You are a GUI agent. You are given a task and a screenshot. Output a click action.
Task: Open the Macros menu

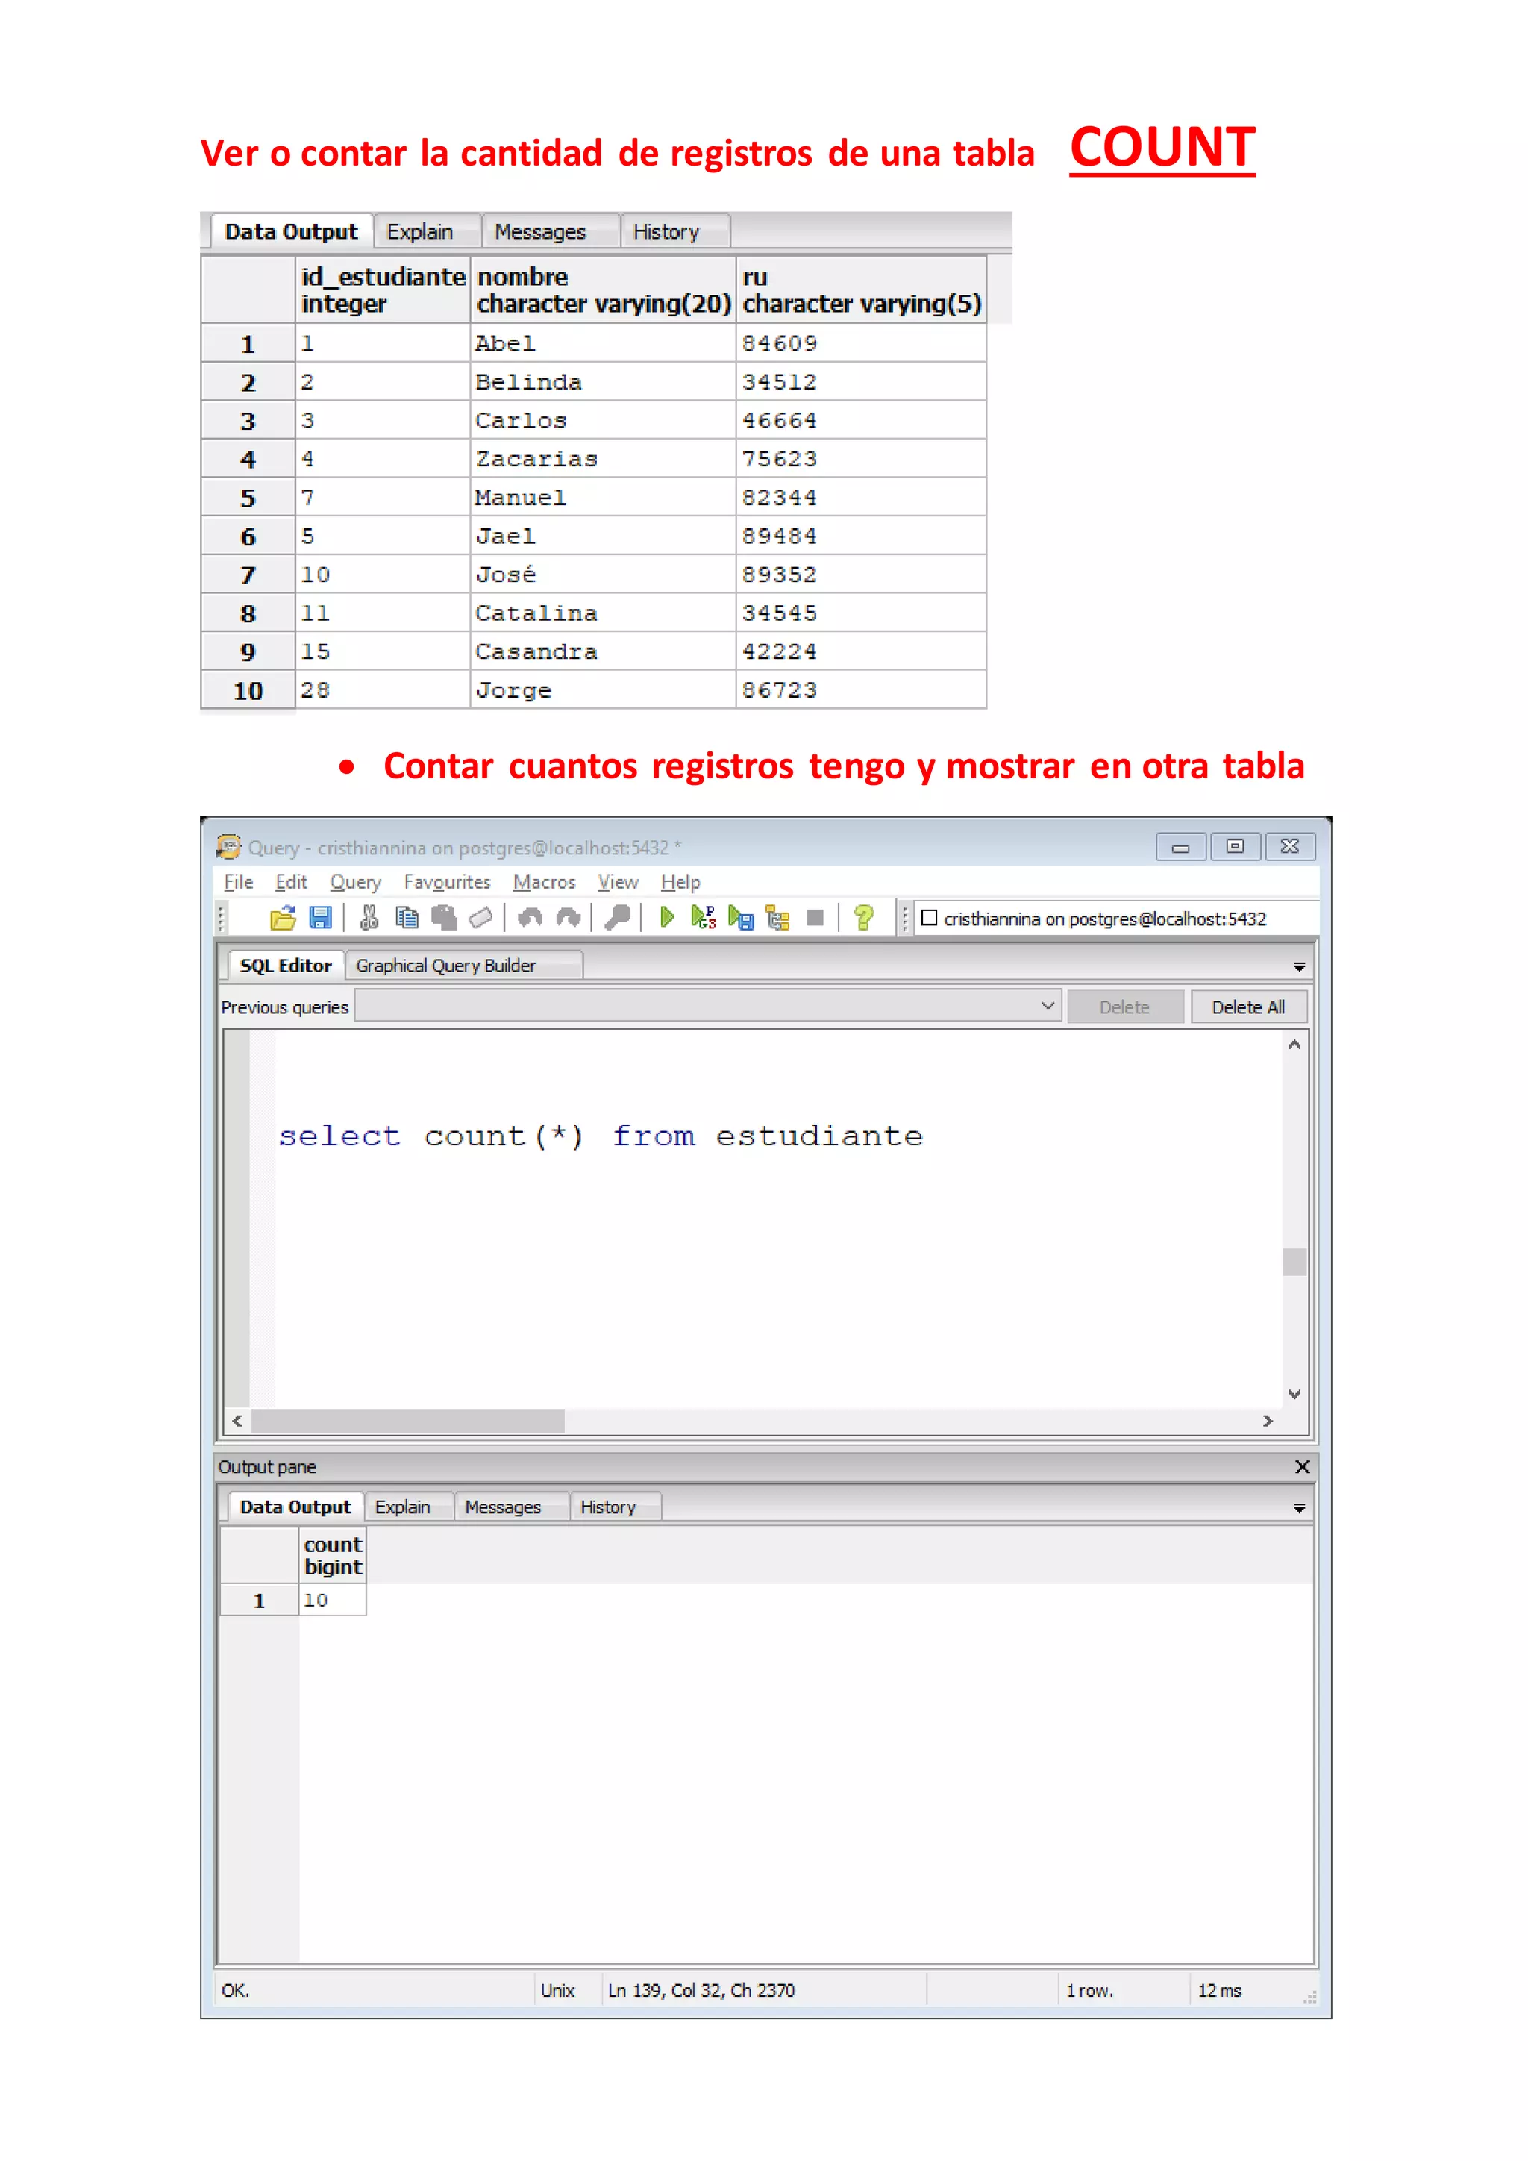(x=544, y=882)
